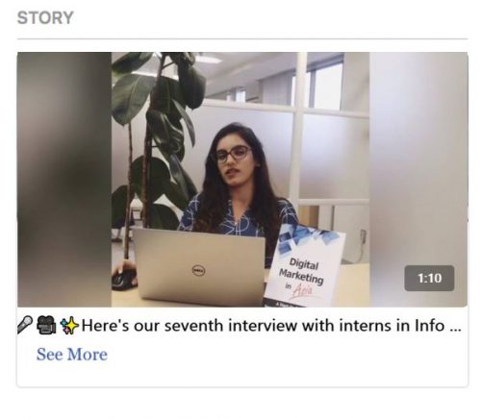This screenshot has height=419, width=481.
Task: Click the computer mouse under her hand
Action: coord(124,281)
